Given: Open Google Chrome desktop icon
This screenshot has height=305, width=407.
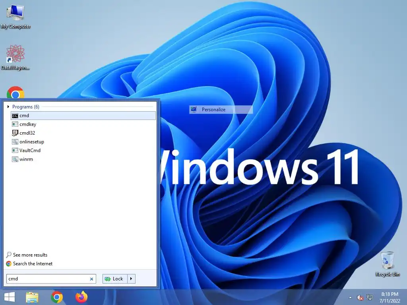Looking at the screenshot, I should click(x=16, y=92).
